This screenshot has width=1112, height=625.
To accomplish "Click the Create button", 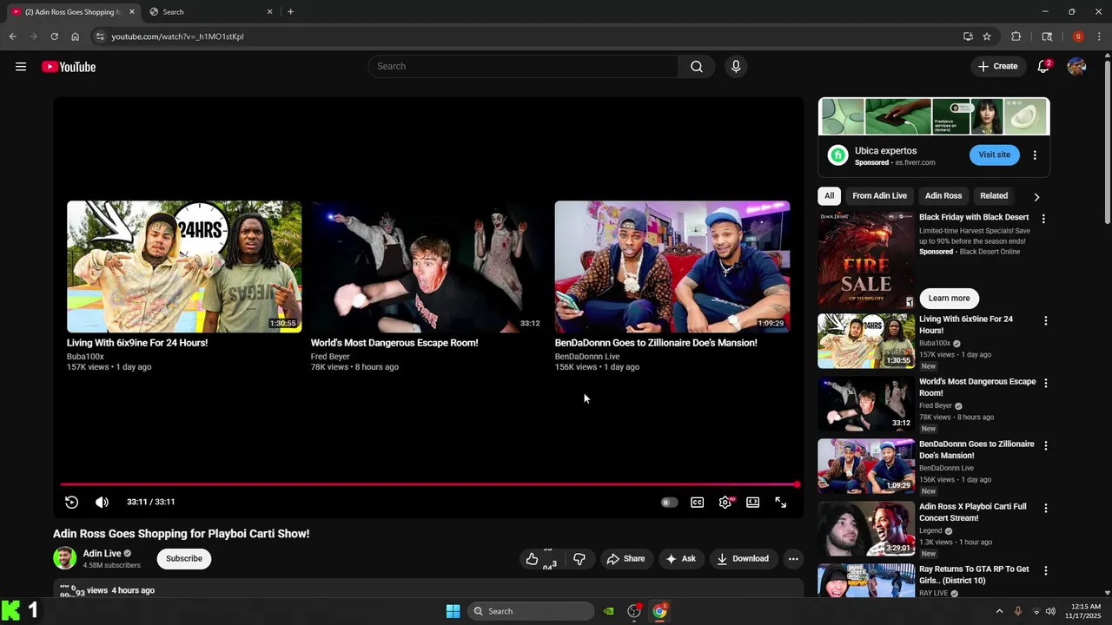I will [x=997, y=67].
